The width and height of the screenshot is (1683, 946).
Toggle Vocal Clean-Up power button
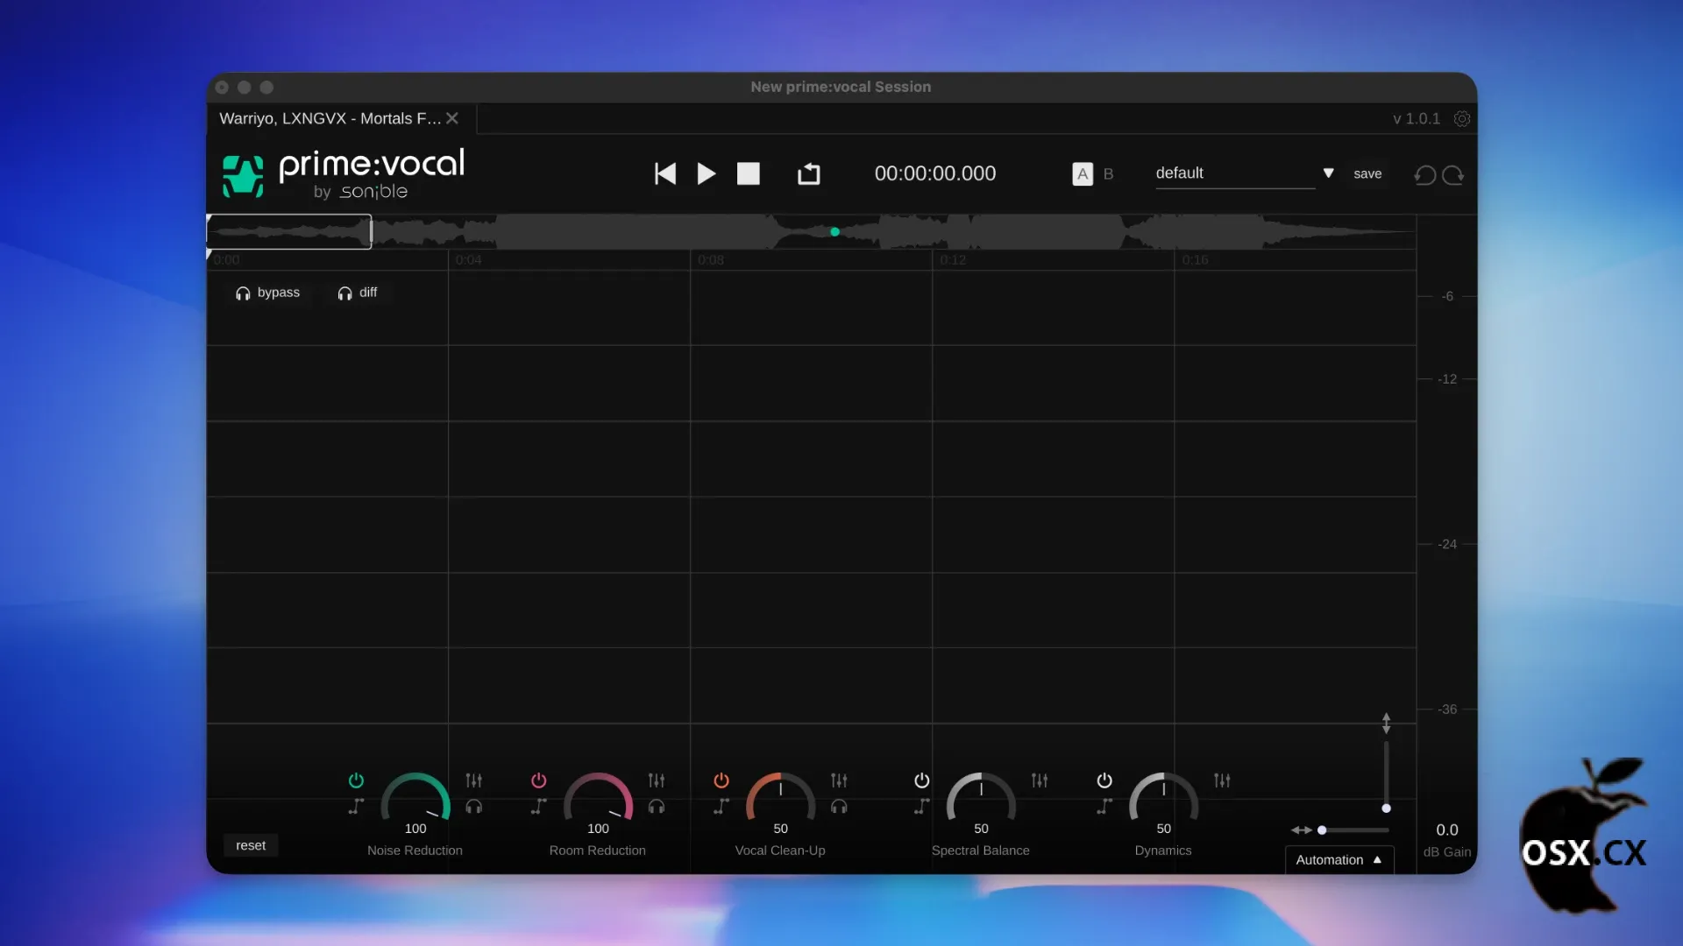(721, 780)
